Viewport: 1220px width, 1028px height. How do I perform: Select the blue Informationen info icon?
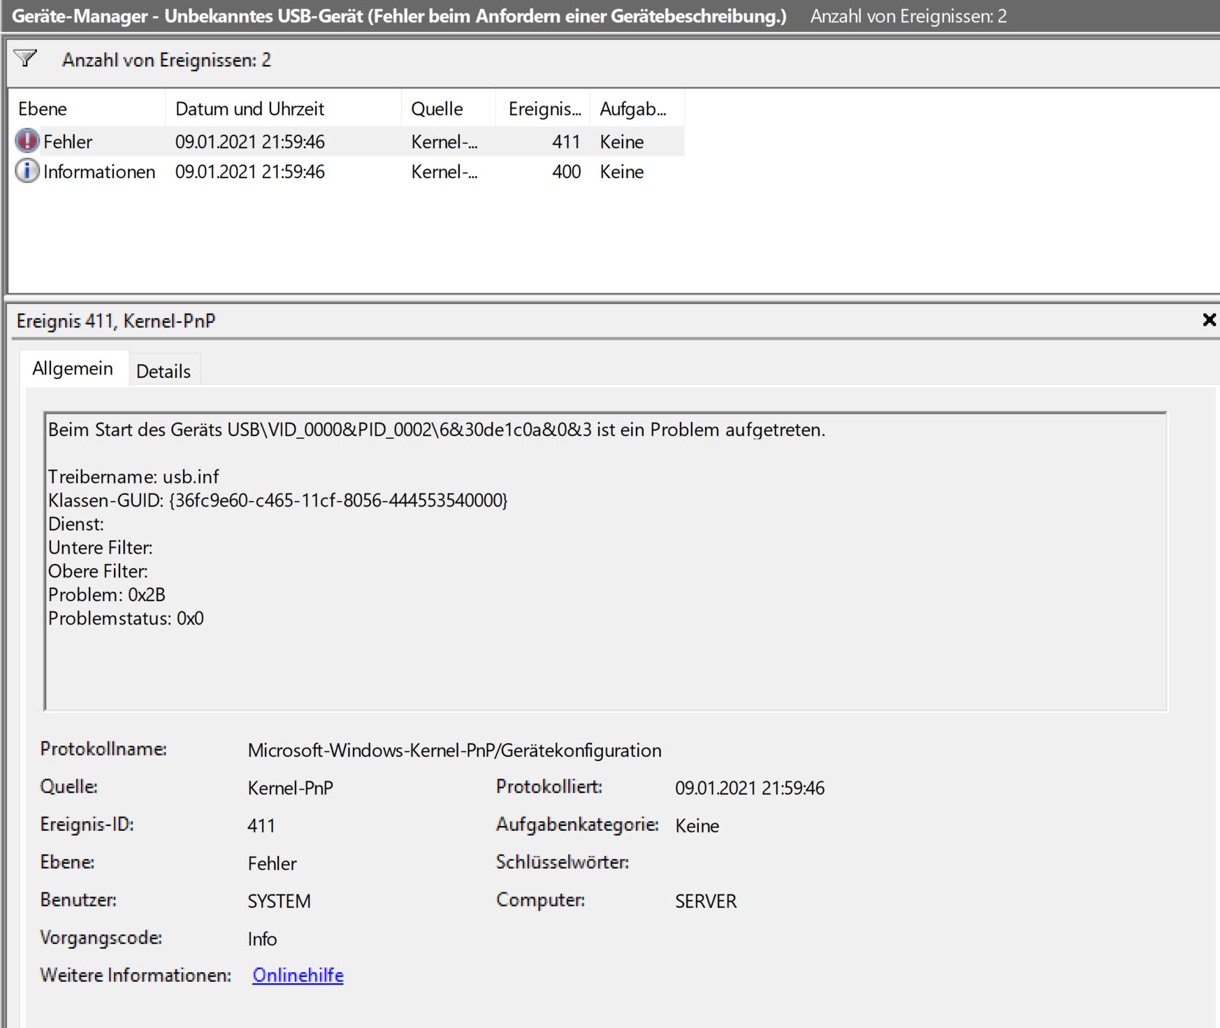(27, 171)
